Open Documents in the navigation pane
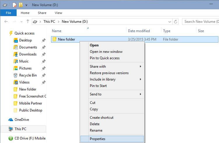 [x=28, y=47]
